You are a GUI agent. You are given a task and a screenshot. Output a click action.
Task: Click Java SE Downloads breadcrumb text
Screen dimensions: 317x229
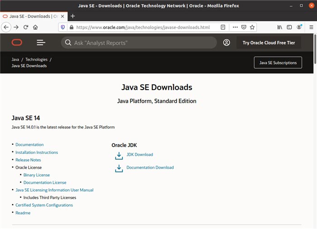(x=29, y=66)
